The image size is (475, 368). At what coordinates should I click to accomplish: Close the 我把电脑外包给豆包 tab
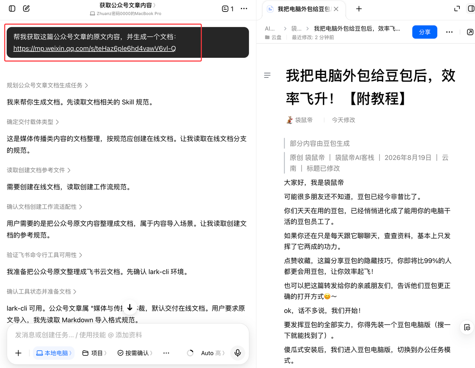336,9
